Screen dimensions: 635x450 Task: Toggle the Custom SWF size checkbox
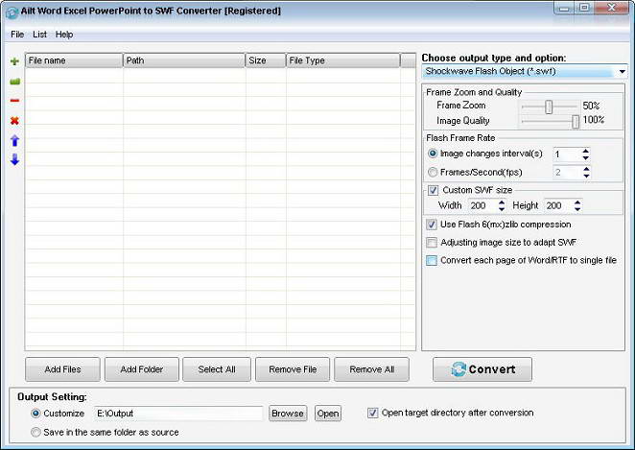[433, 190]
